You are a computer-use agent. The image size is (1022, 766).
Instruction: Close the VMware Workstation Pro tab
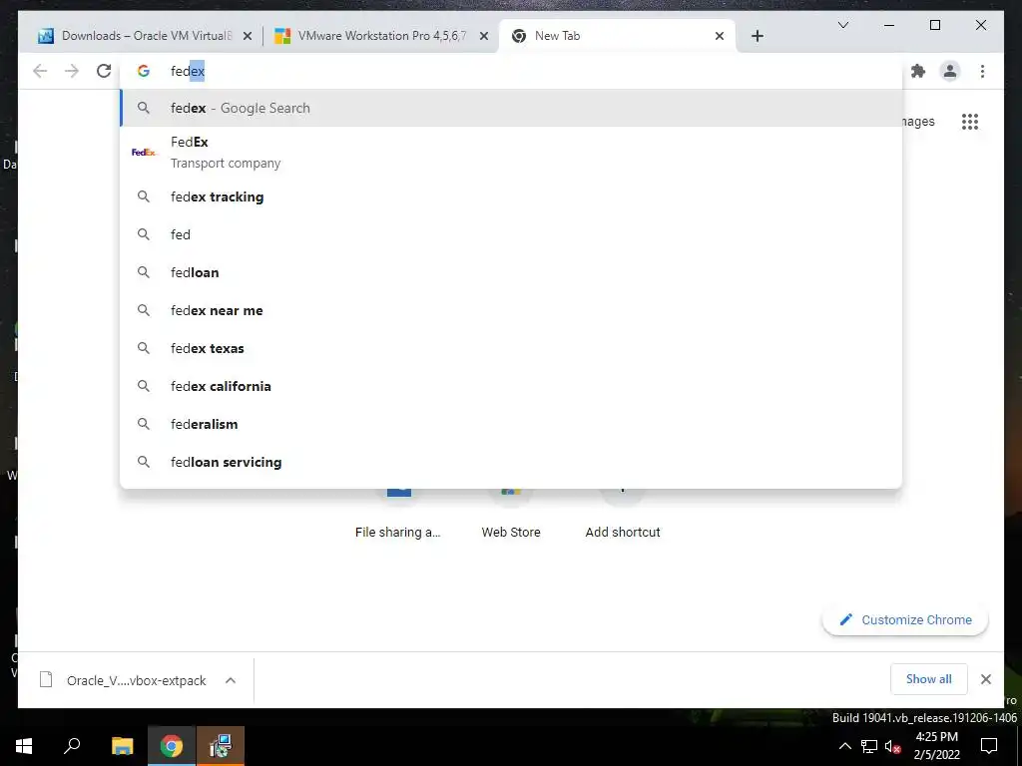click(x=484, y=36)
